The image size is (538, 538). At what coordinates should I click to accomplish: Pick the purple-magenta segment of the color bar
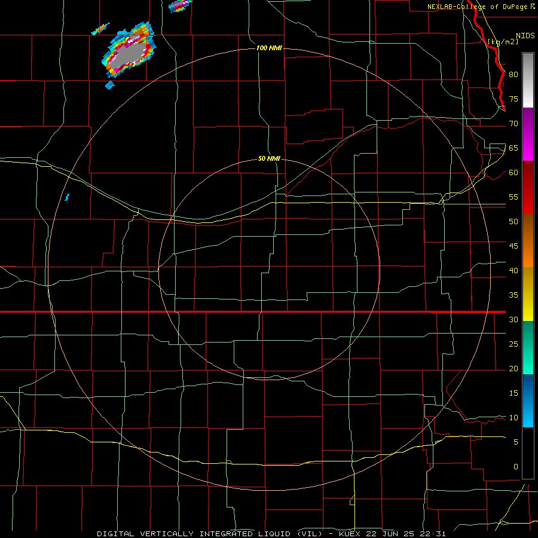528,134
